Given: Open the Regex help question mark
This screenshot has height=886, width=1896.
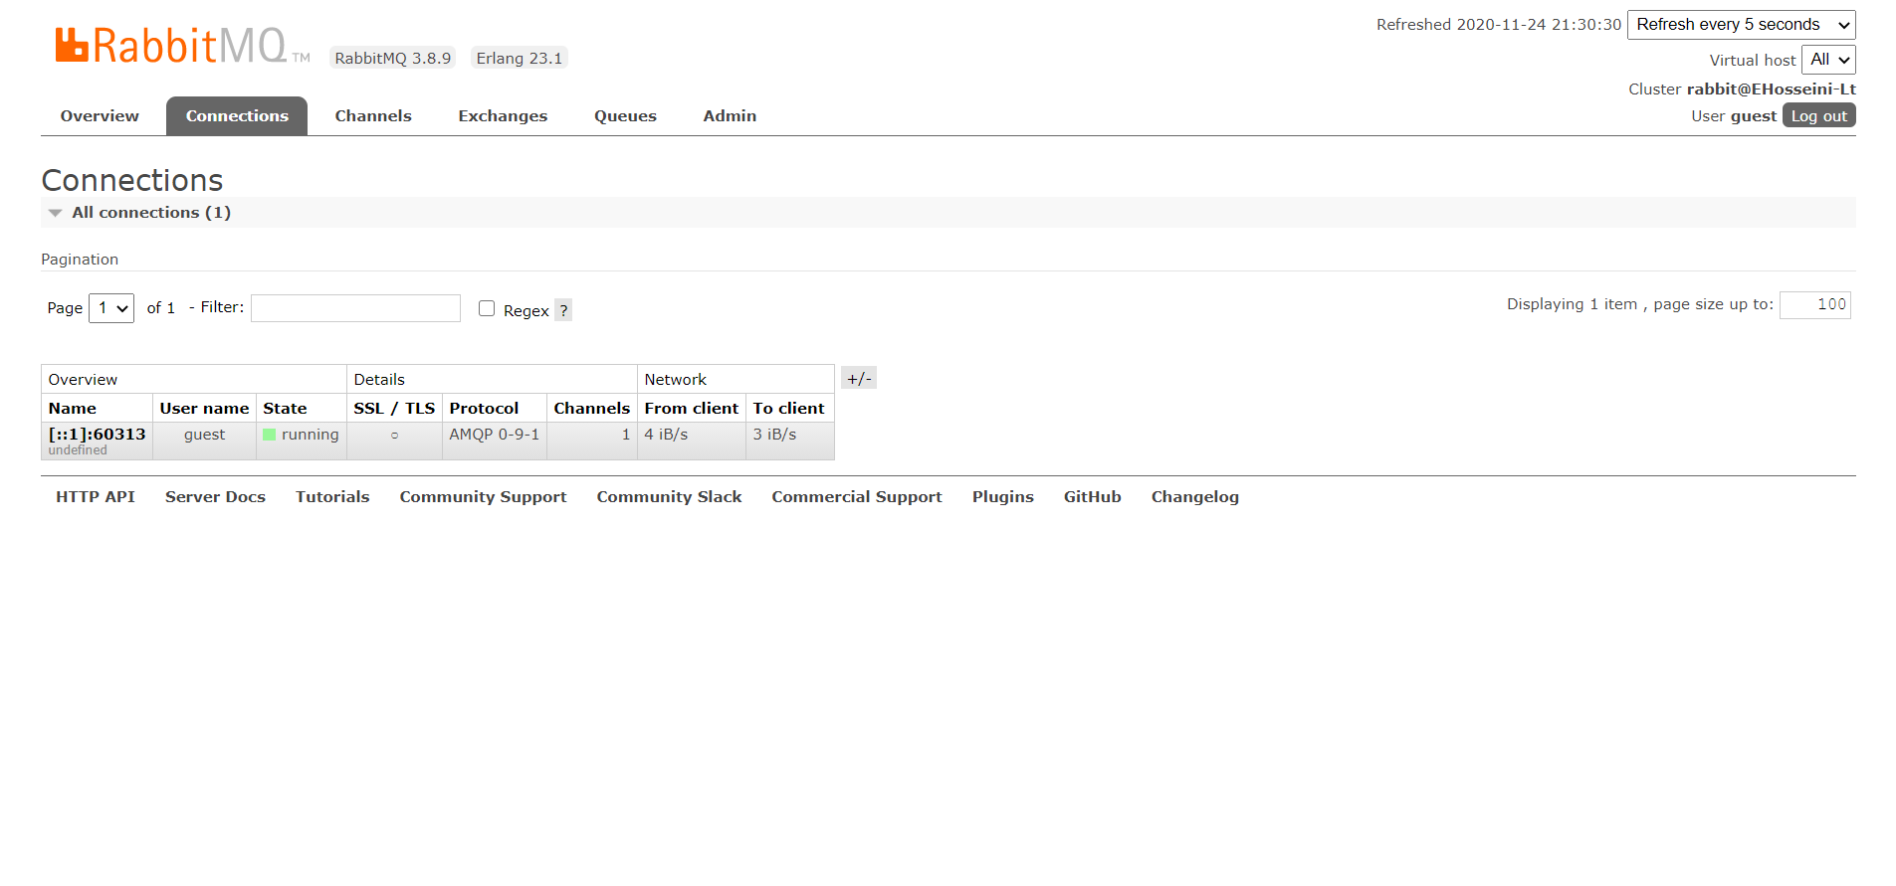Looking at the screenshot, I should pyautogui.click(x=563, y=310).
